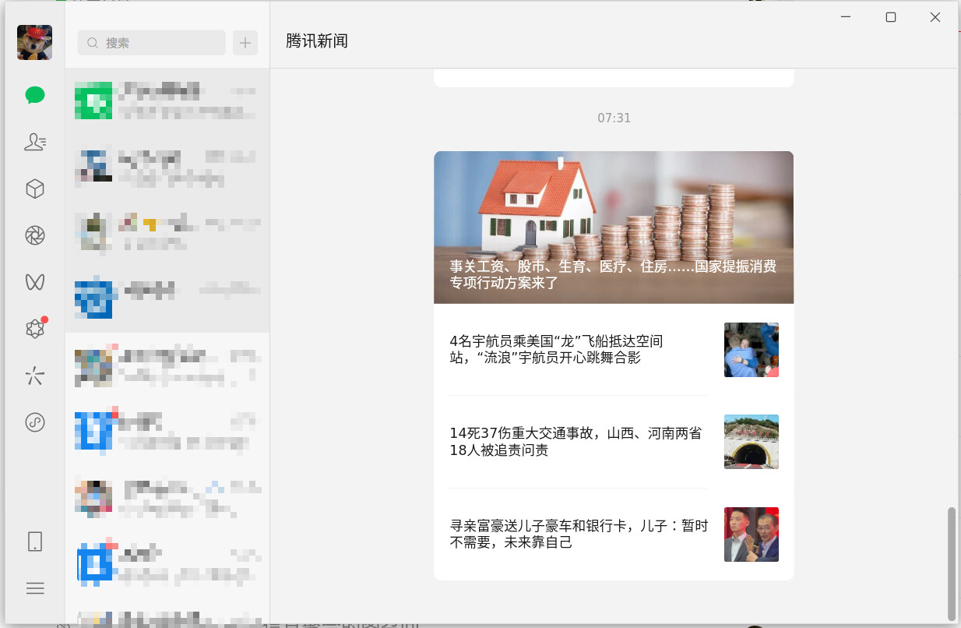Open article 14死37伤重大交通事故
Screen dimensions: 961x628
click(x=576, y=442)
